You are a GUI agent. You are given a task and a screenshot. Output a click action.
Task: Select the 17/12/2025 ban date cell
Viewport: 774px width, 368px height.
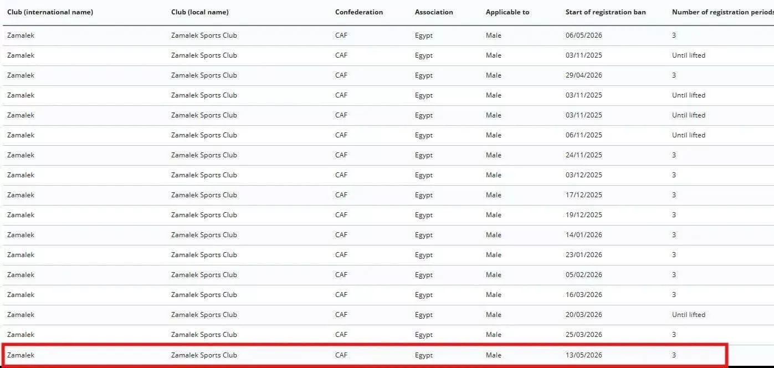584,195
